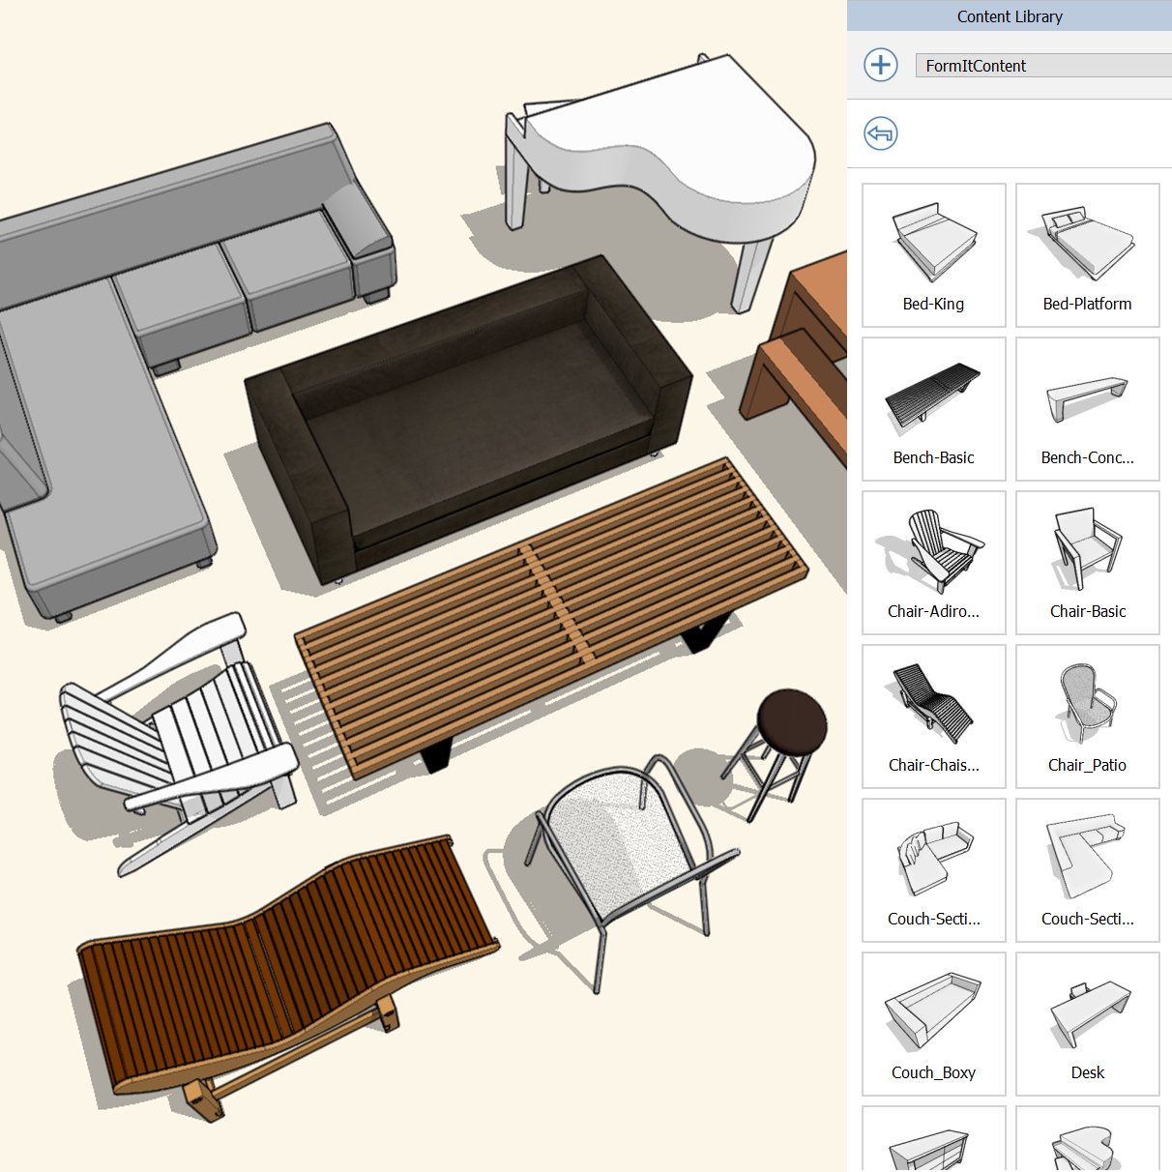1172x1172 pixels.
Task: Pick the Bench-Concrete library item
Action: [1087, 409]
